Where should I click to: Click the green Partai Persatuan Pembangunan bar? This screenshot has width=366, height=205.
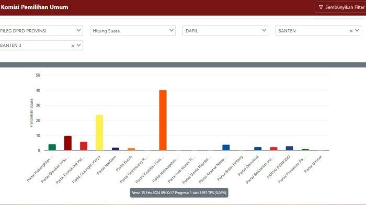305,150
